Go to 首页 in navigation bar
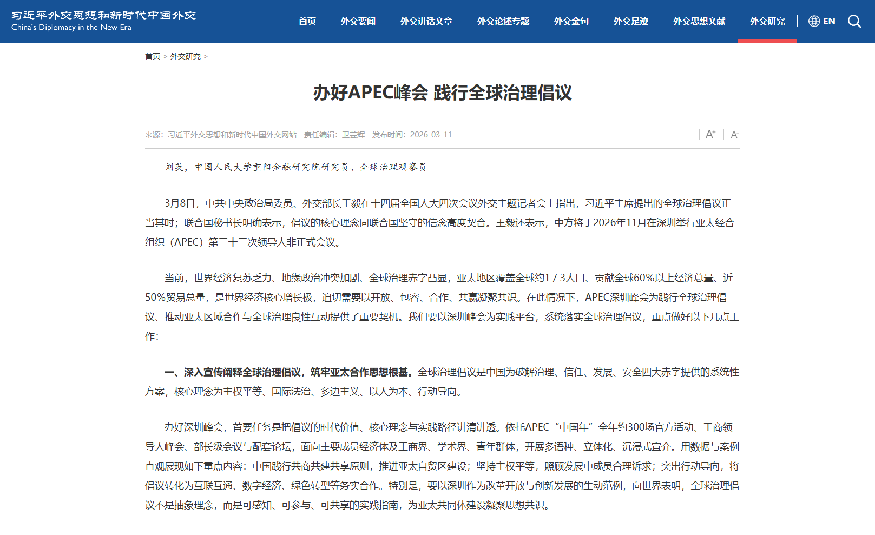This screenshot has width=875, height=535. pyautogui.click(x=307, y=21)
